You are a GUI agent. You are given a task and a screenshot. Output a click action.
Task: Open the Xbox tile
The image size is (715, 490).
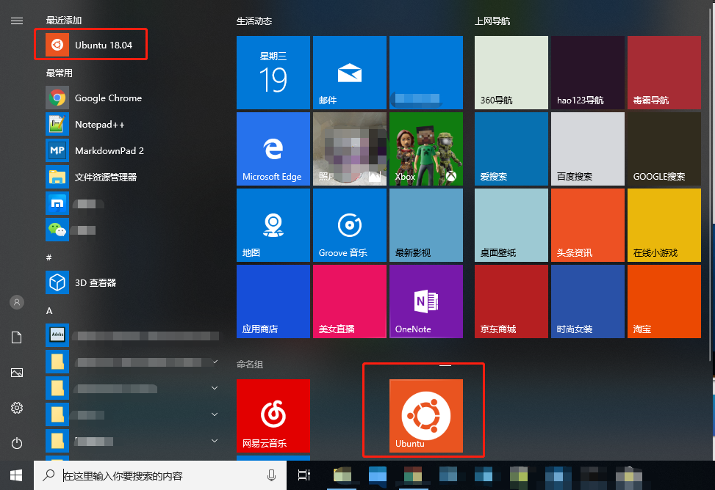click(x=426, y=149)
